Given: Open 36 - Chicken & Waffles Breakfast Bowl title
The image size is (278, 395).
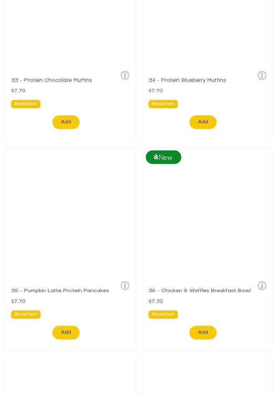Looking at the screenshot, I should tap(199, 291).
